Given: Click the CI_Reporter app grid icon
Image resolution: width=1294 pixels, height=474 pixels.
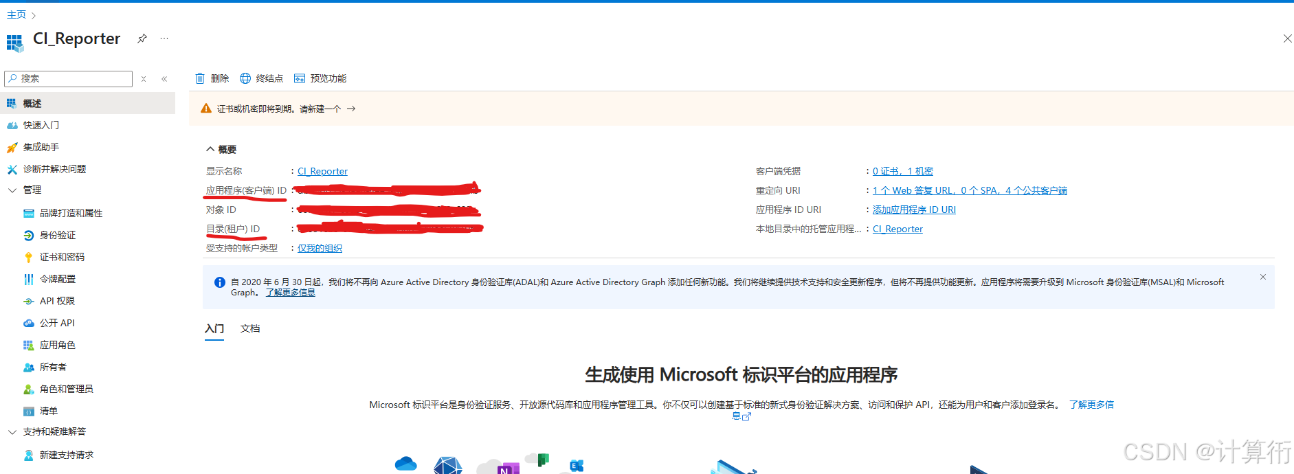Looking at the screenshot, I should pos(14,43).
